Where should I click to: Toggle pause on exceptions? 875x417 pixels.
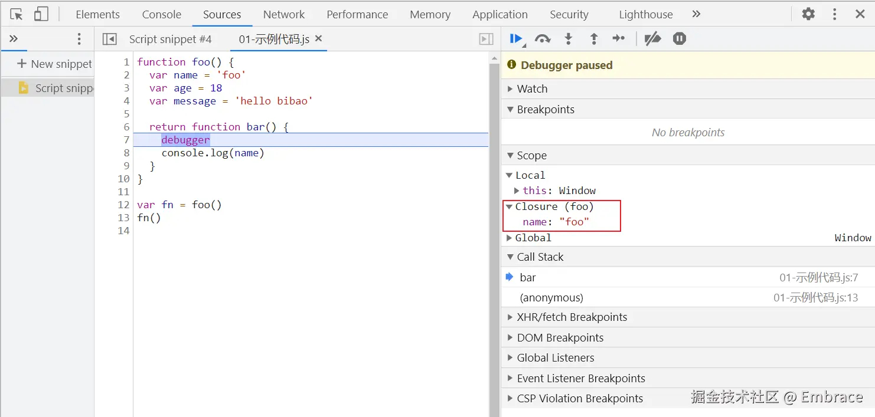[680, 39]
